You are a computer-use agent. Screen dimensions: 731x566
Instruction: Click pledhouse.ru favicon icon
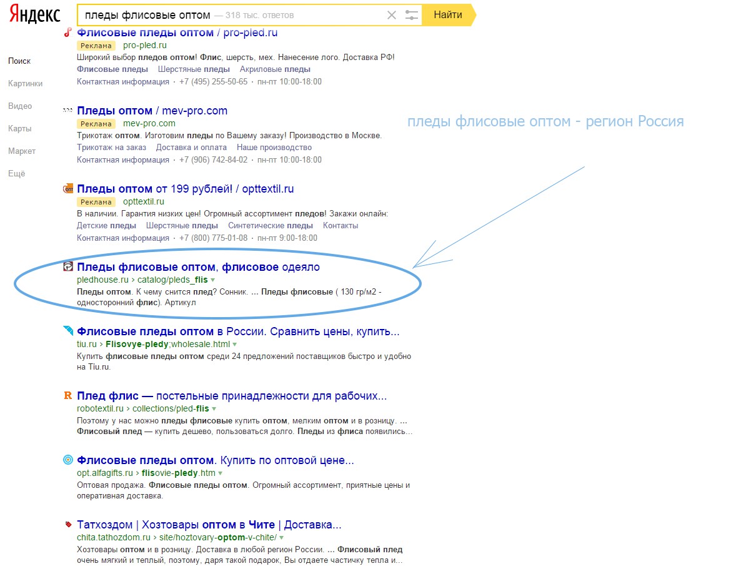click(68, 266)
